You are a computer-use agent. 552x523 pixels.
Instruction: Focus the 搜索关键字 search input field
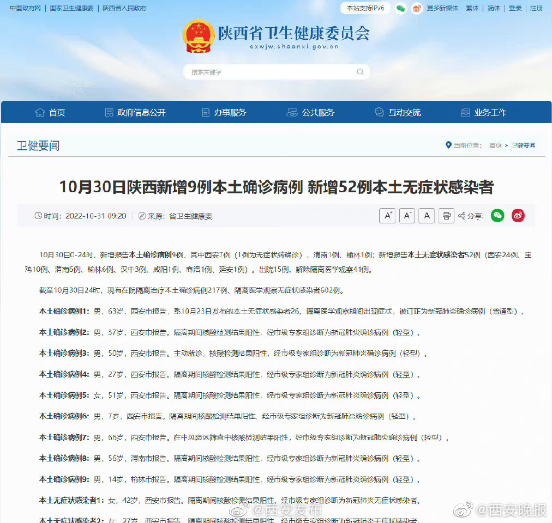pos(270,72)
